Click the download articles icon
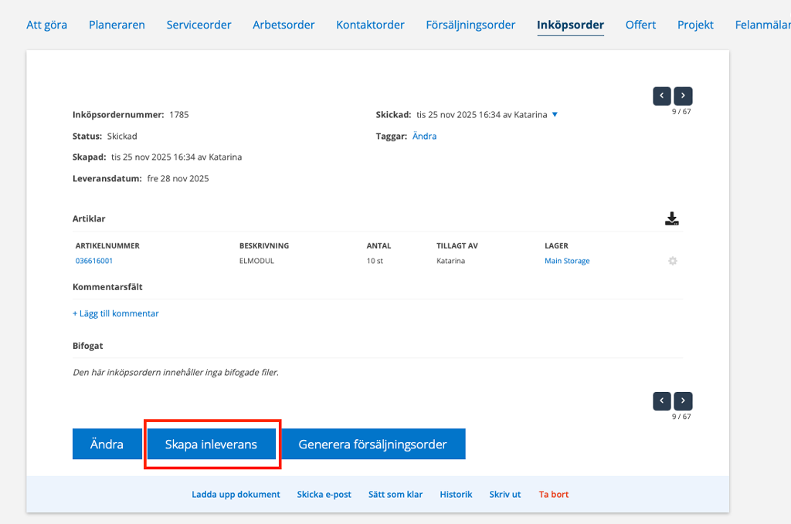The width and height of the screenshot is (791, 524). pyautogui.click(x=672, y=219)
